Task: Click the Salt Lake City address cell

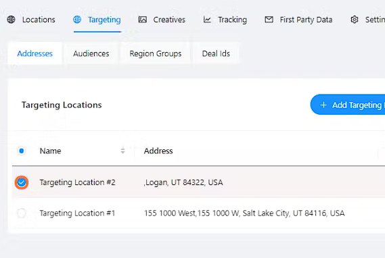Action: 244,213
